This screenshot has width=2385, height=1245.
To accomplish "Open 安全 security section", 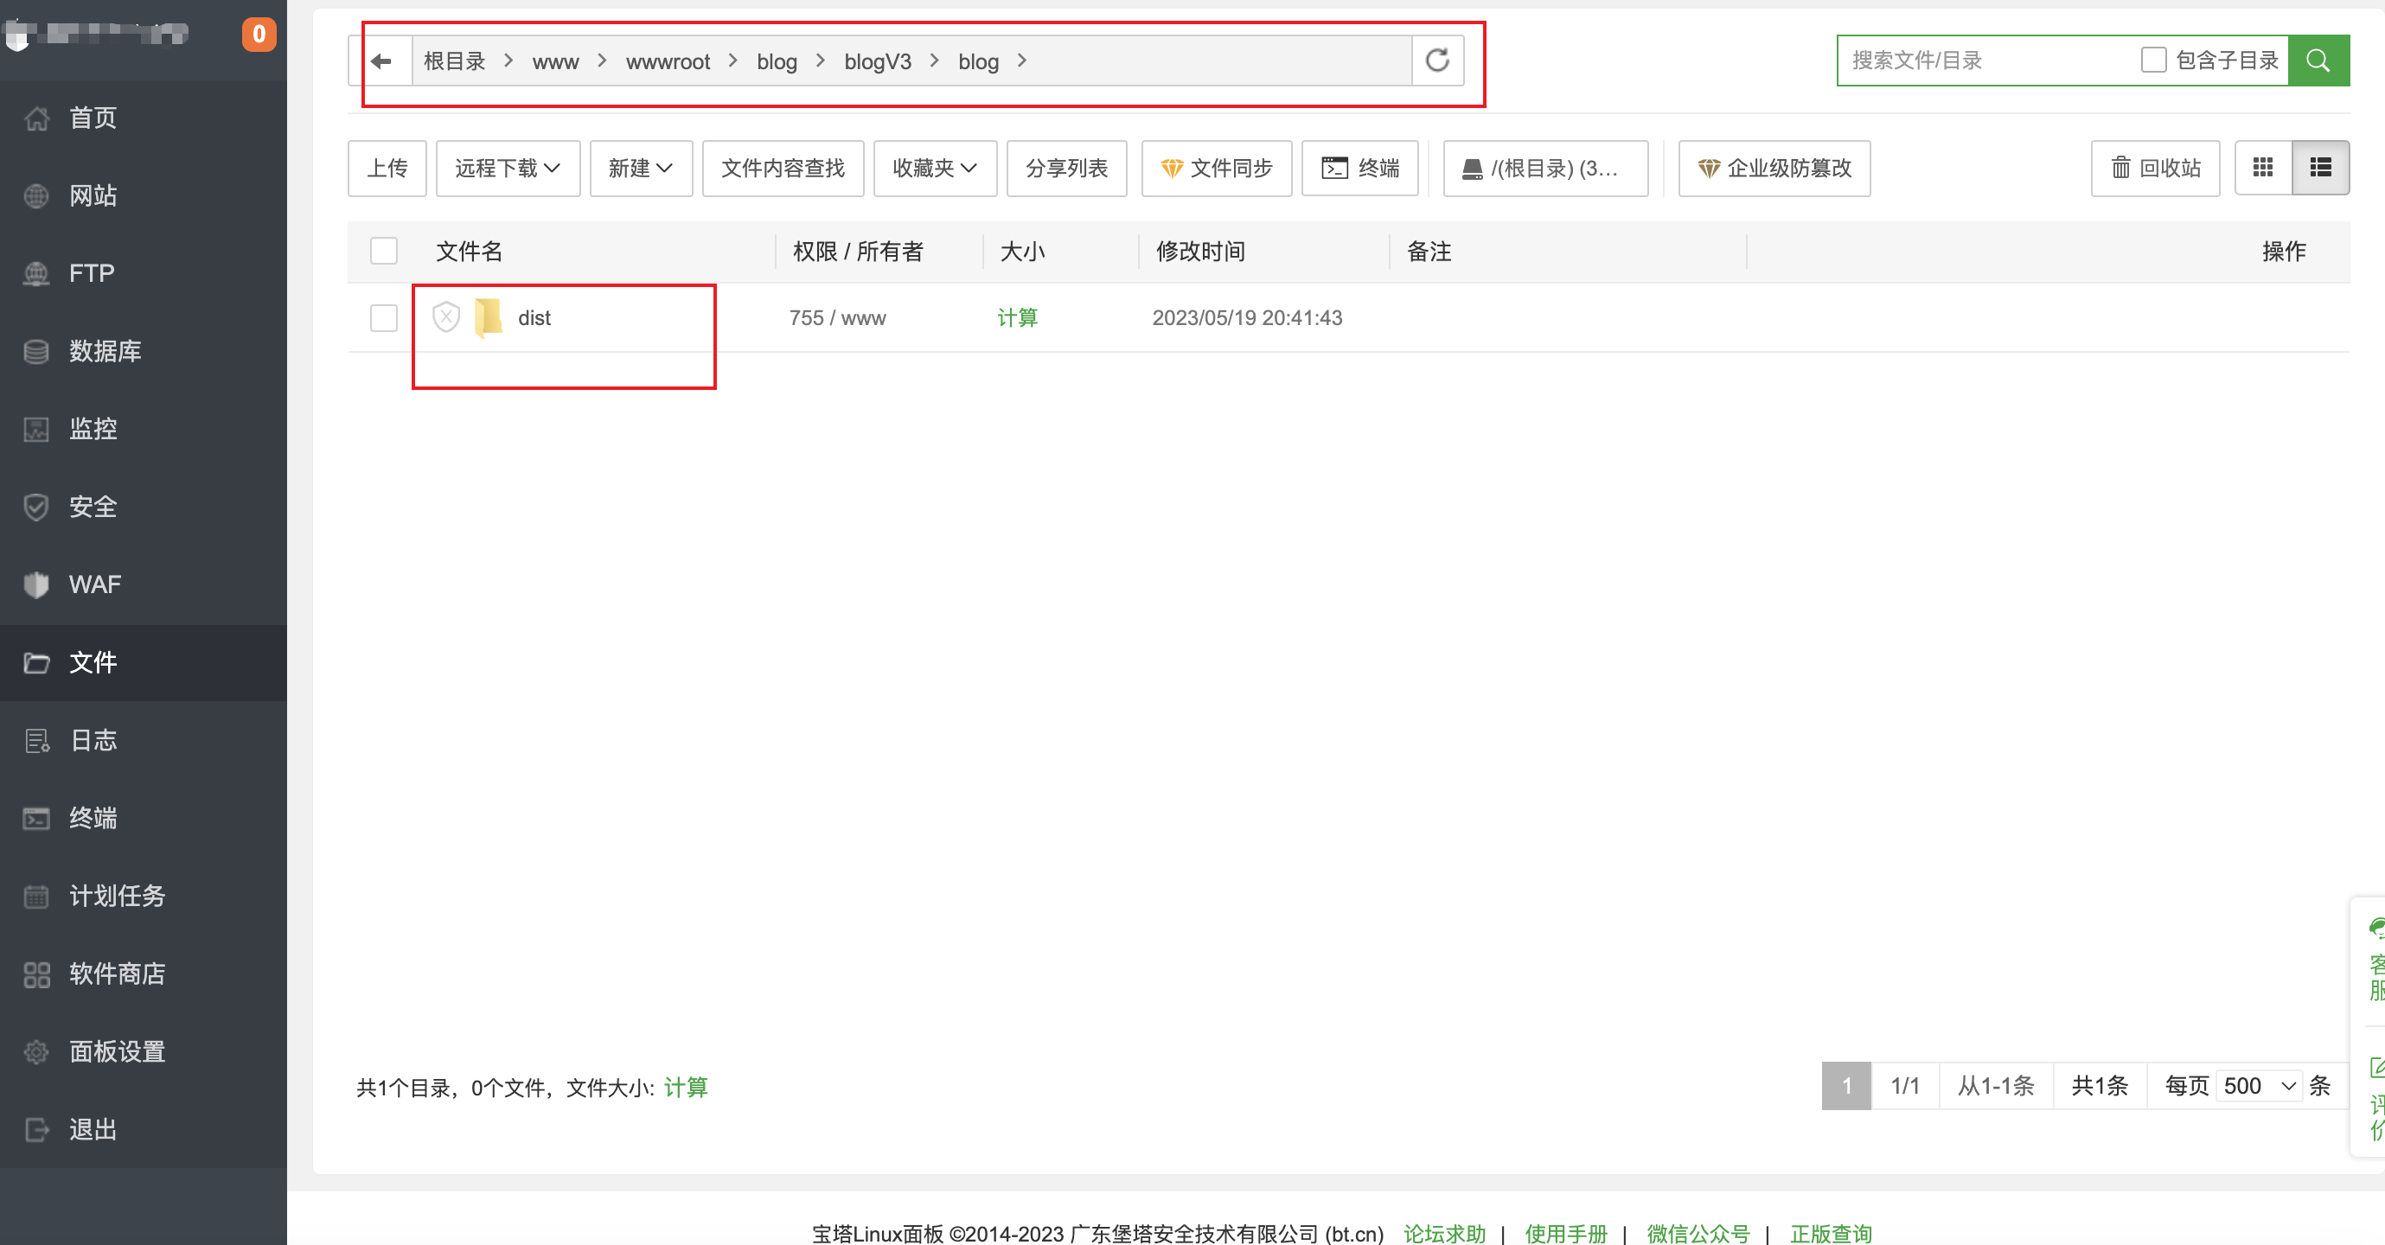I will [144, 508].
